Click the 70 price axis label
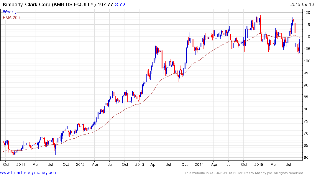The width and height of the screenshot is (317, 177). [x=306, y=133]
